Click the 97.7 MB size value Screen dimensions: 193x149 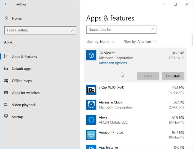(178, 132)
